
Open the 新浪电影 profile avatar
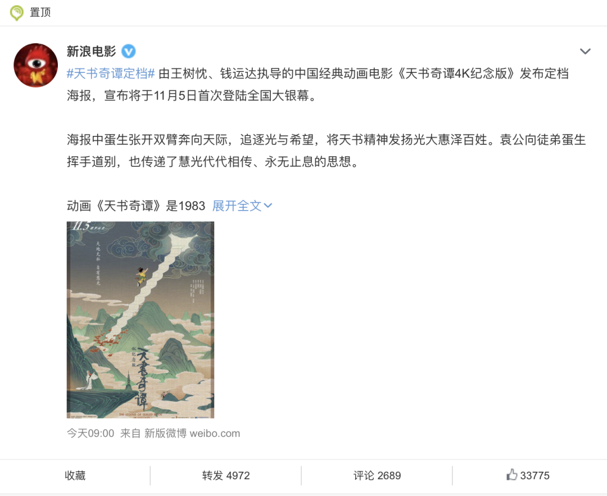[35, 65]
